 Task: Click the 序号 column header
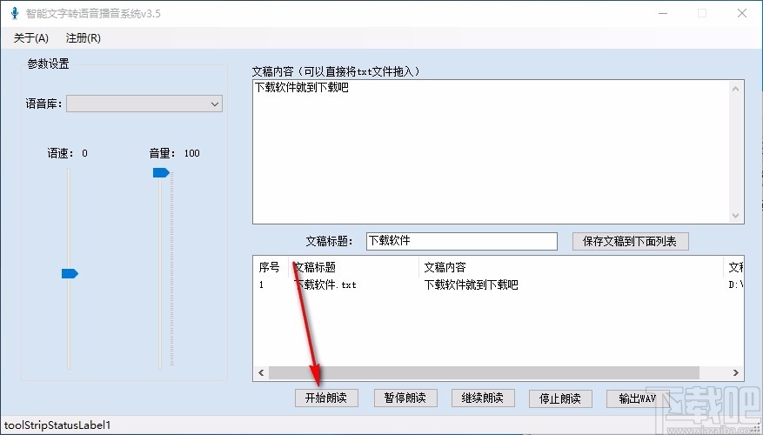click(x=270, y=267)
